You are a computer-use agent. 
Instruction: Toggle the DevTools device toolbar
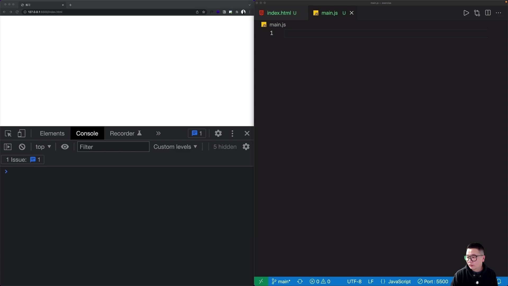point(21,133)
